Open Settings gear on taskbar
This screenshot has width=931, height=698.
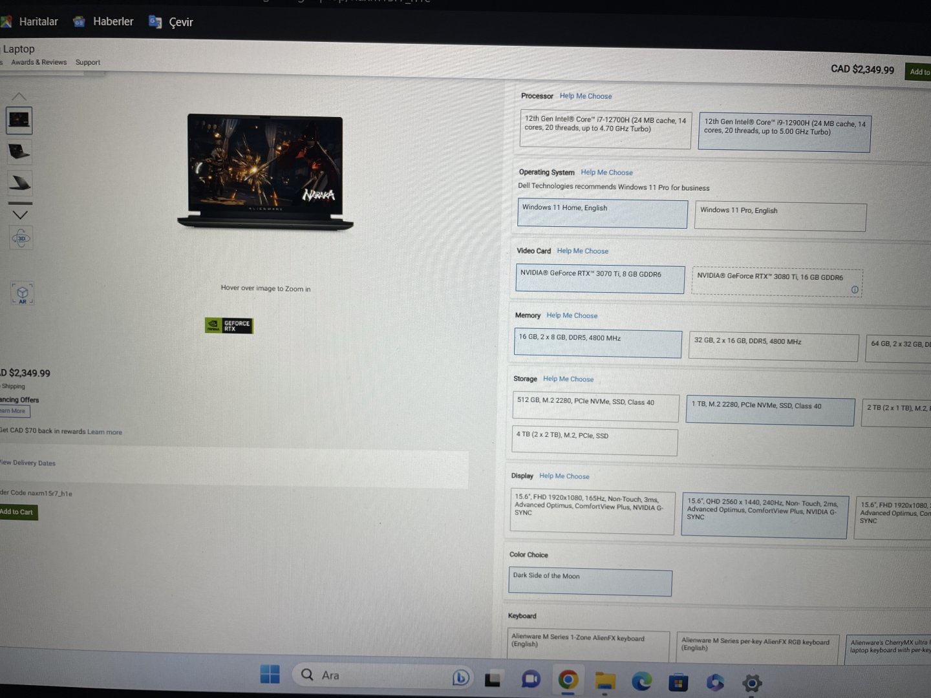tap(752, 683)
